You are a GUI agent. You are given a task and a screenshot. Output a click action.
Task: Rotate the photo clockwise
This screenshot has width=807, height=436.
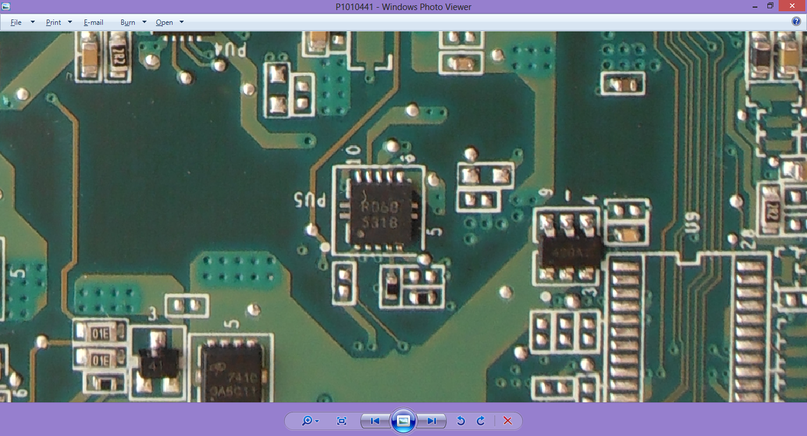coord(481,421)
